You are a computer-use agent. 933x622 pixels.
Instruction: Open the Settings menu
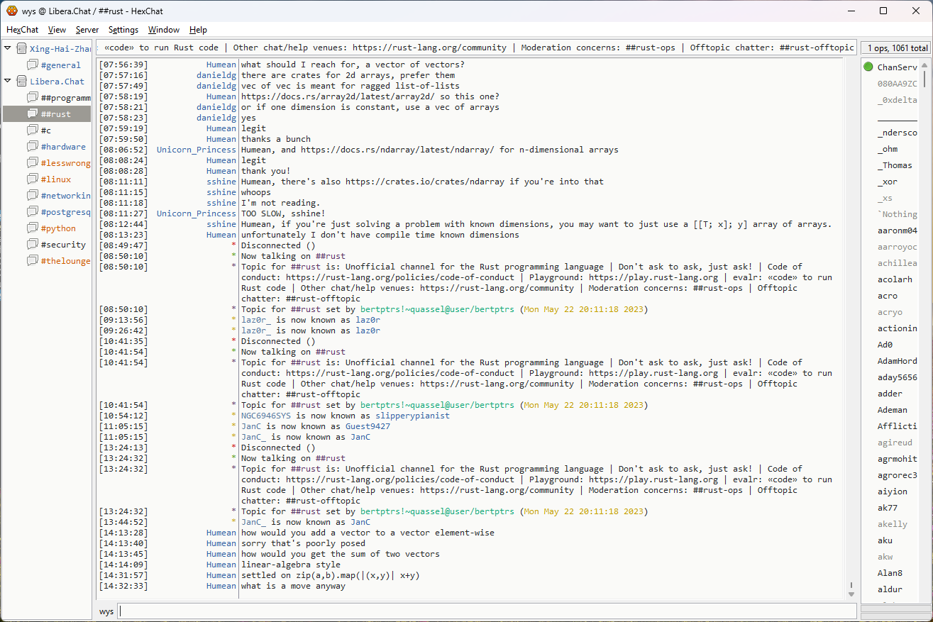tap(123, 30)
